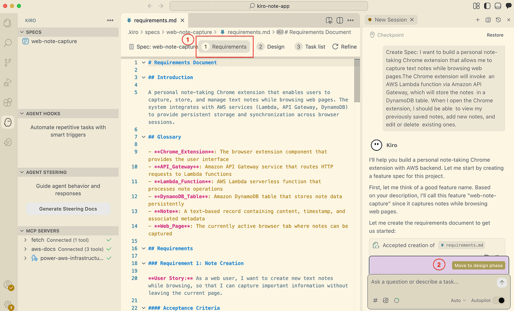Collapse the AGENT STEERING section
This screenshot has height=311, width=514.
tap(22, 172)
